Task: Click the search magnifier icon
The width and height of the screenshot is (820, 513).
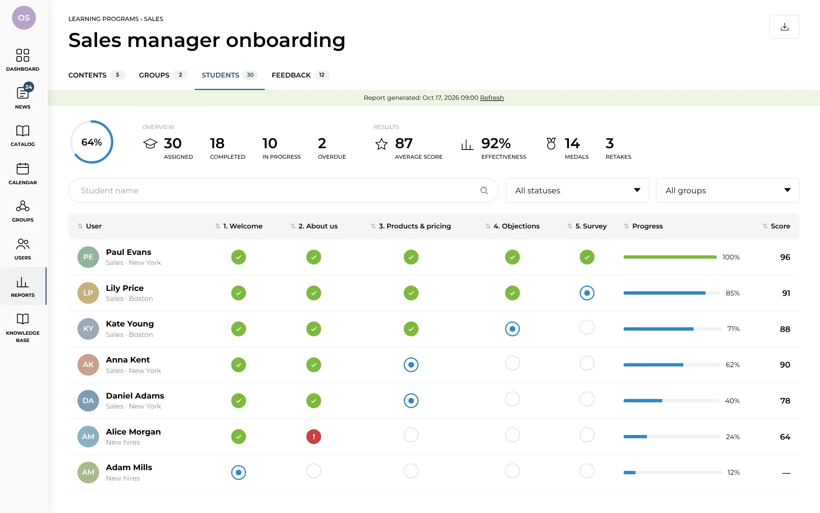Action: (484, 191)
